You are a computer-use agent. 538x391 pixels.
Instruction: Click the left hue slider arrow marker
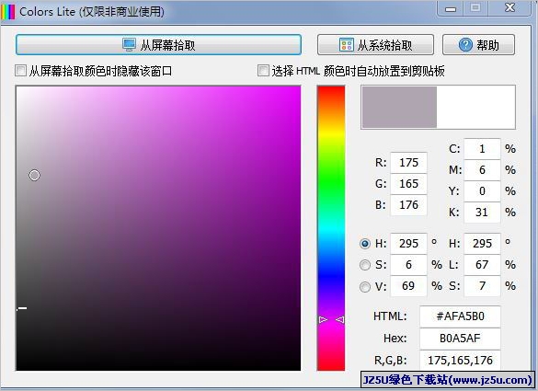pyautogui.click(x=323, y=319)
